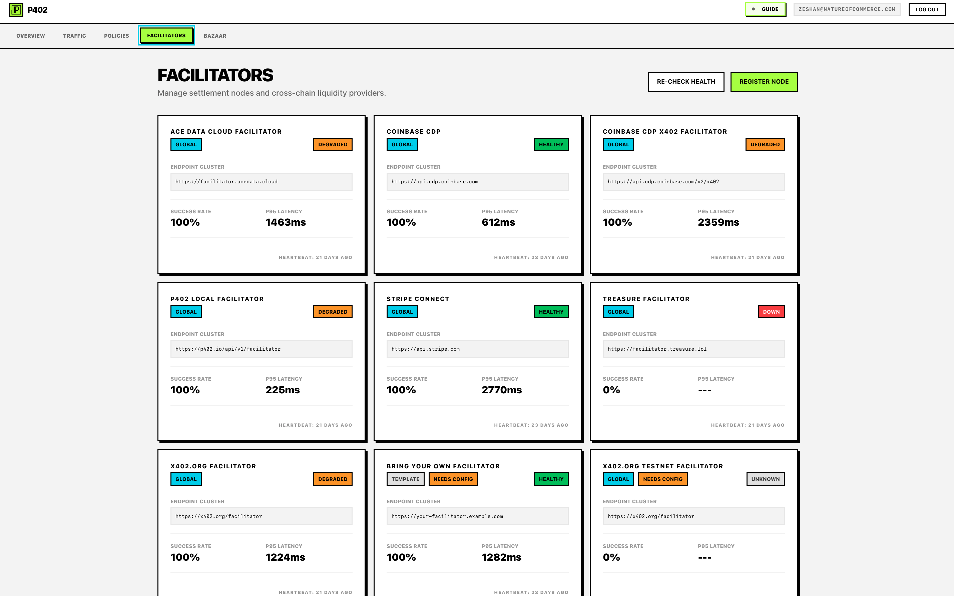The image size is (954, 596).
Task: Toggle the GLOBAL tag on P402 Local Facilitator
Action: (x=186, y=311)
